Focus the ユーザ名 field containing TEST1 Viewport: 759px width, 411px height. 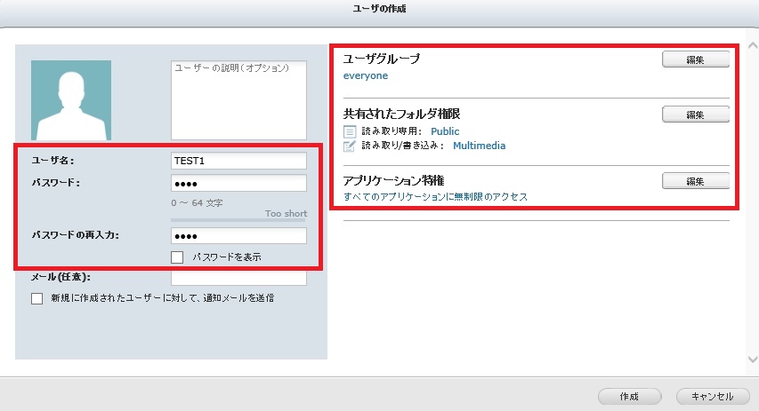tap(238, 161)
